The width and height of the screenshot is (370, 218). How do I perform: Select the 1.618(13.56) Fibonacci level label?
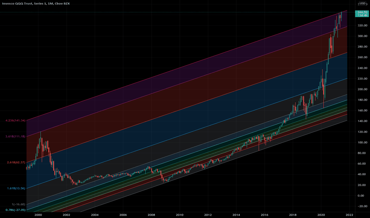(x=16, y=188)
